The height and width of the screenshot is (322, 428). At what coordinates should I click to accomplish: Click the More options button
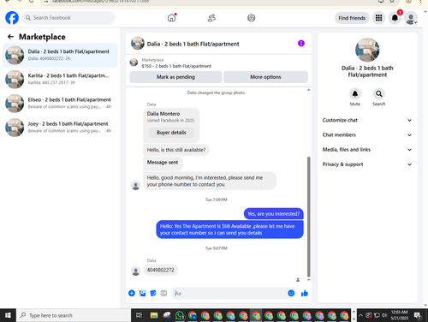265,77
